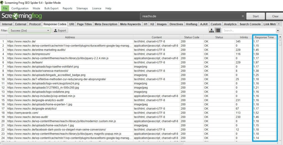
Task: Sort by the Status Code column header
Action: coord(192,37)
